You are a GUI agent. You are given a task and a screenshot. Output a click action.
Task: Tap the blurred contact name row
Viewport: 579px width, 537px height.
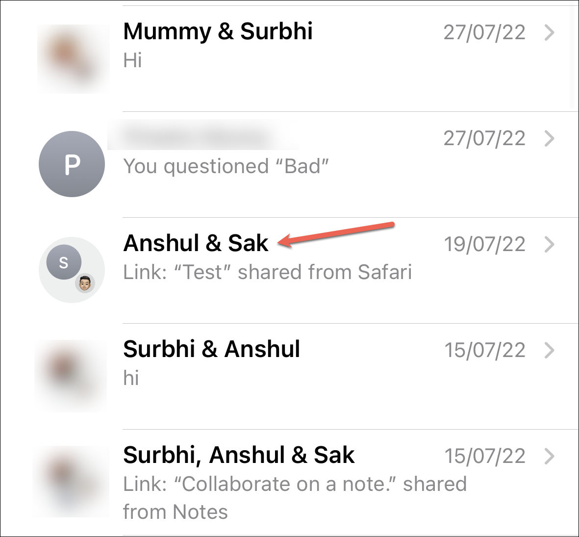coord(203,135)
